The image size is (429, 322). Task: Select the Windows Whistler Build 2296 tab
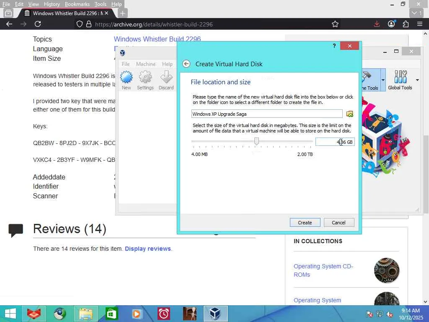tap(66, 13)
